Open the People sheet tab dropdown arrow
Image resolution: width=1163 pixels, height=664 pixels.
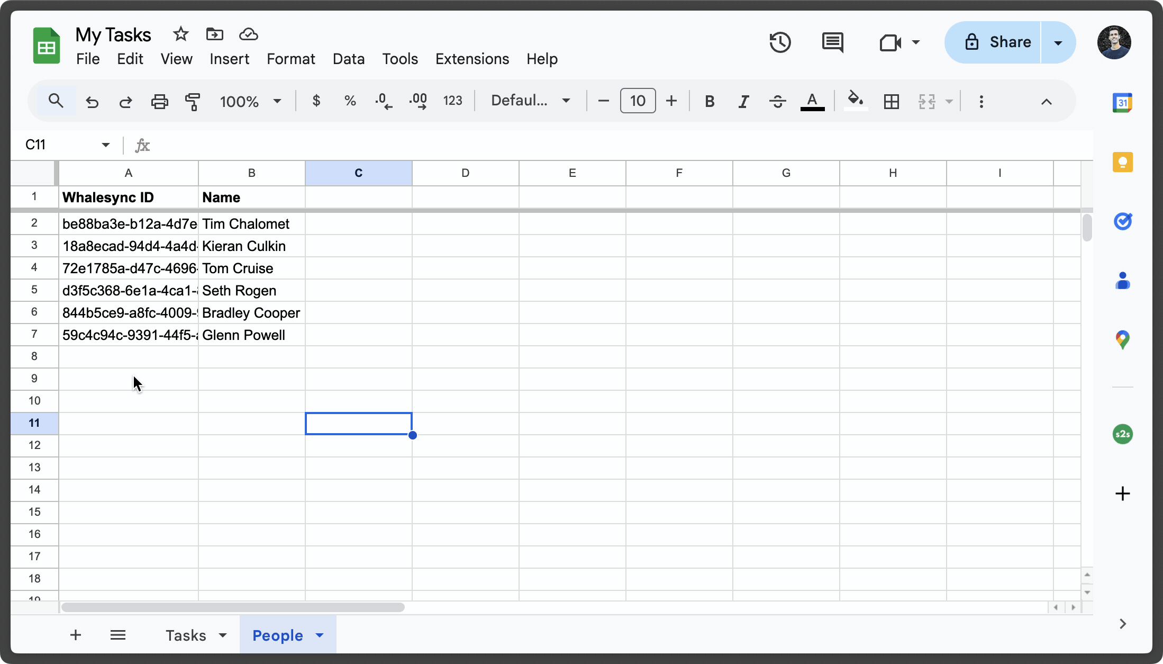point(320,635)
